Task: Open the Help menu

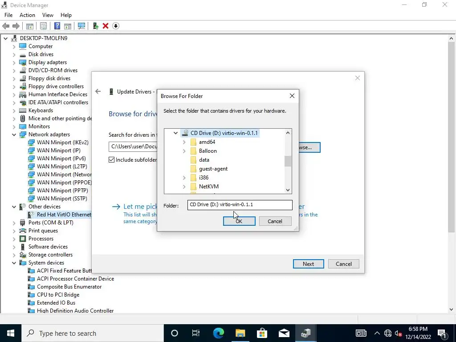Action: pos(66,15)
